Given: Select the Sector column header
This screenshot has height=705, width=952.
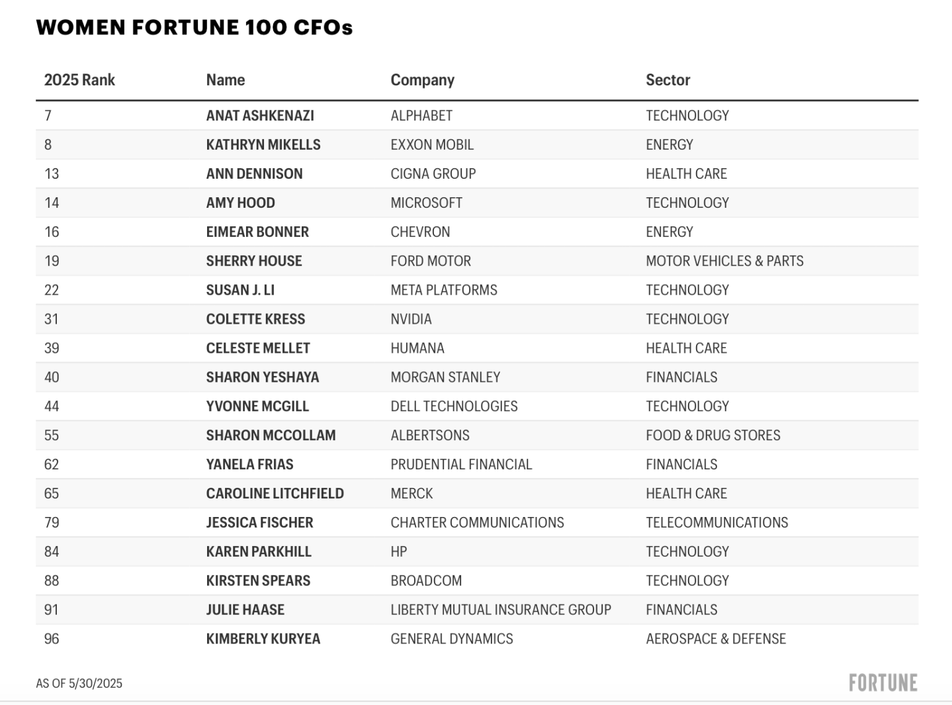Looking at the screenshot, I should tap(668, 80).
